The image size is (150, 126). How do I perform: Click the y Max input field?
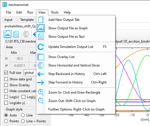33,66
